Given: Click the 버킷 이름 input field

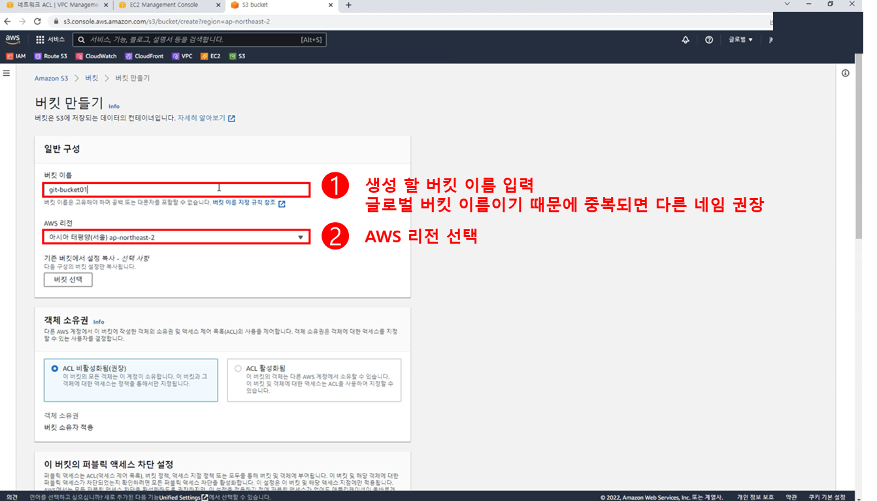Looking at the screenshot, I should (x=176, y=189).
